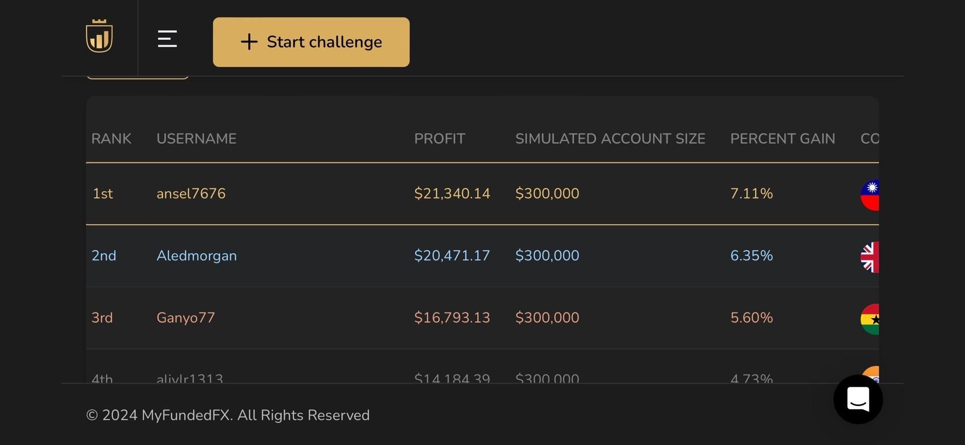The height and width of the screenshot is (445, 965).
Task: Click the 5.60% percent gain value
Action: coord(752,318)
